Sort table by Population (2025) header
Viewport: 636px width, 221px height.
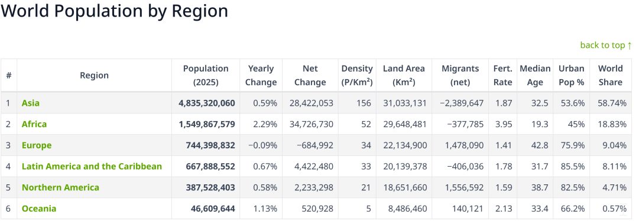click(206, 76)
